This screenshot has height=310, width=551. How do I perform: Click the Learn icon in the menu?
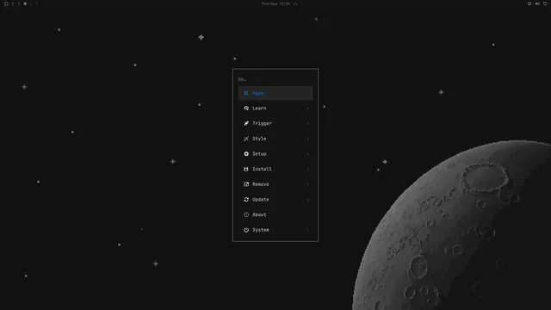click(246, 108)
